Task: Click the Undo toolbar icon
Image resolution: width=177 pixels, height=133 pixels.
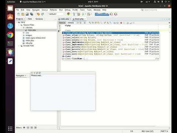Action: click(38, 14)
